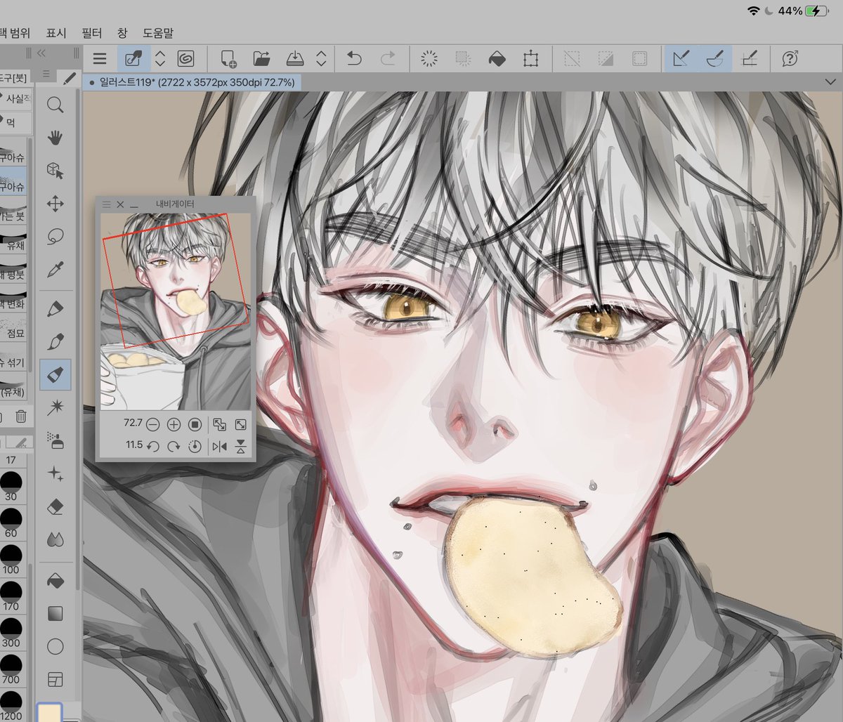The image size is (843, 722).
Task: Open the 창 menu
Action: tap(122, 32)
